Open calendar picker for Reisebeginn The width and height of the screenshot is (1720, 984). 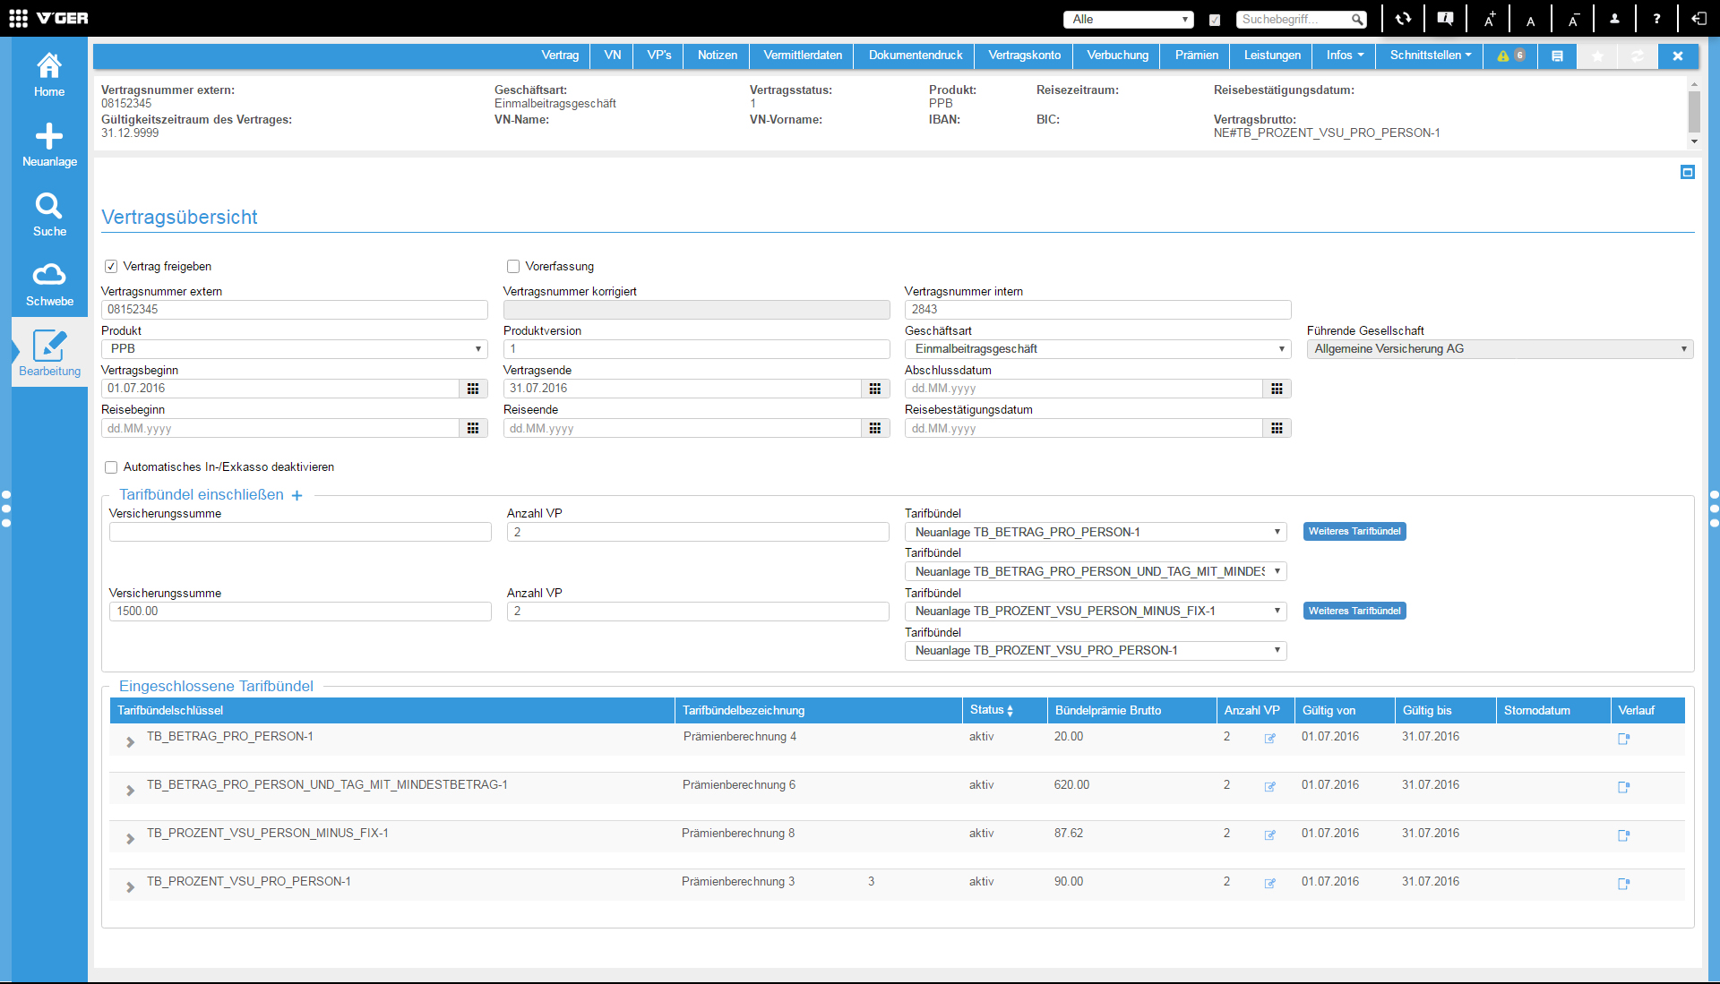473,429
